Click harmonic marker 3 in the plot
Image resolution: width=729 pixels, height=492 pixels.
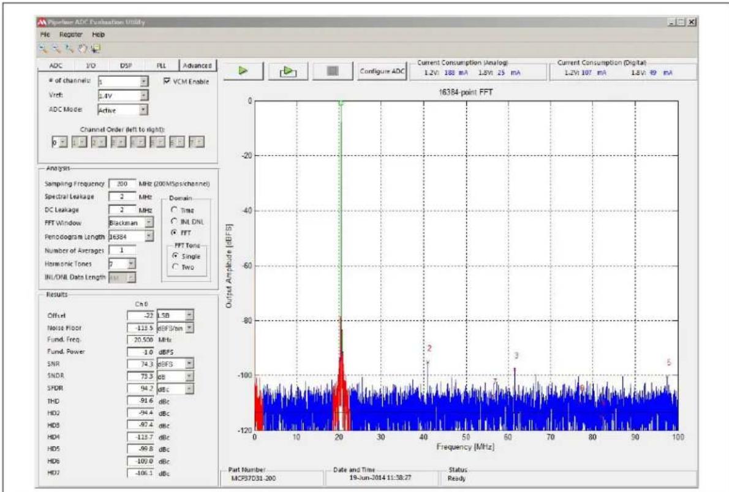point(516,356)
